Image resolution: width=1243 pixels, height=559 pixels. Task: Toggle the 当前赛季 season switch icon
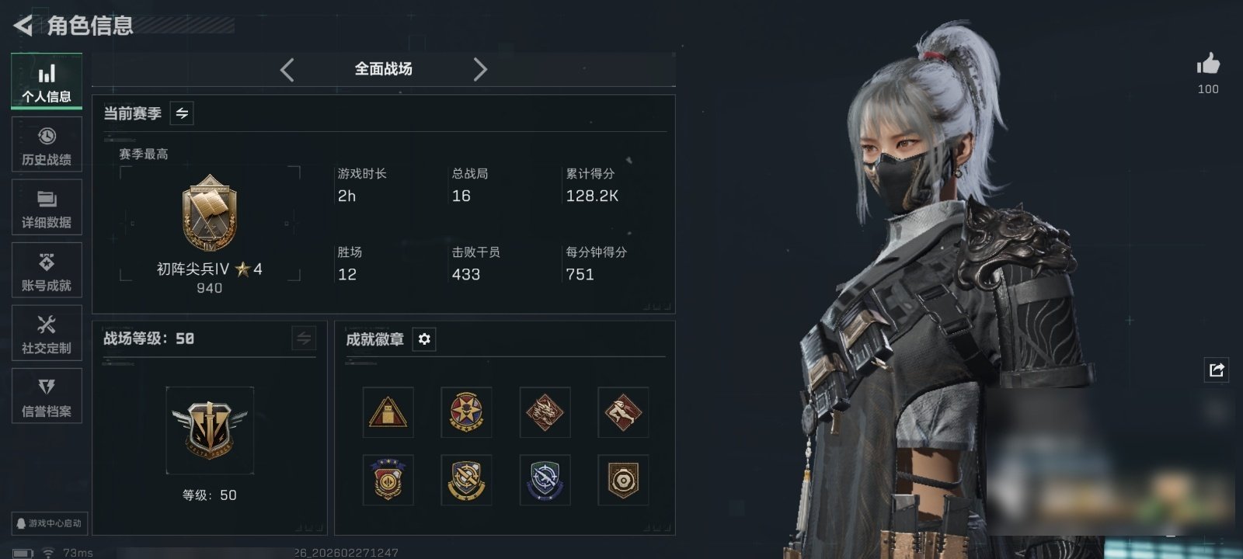[x=182, y=113]
